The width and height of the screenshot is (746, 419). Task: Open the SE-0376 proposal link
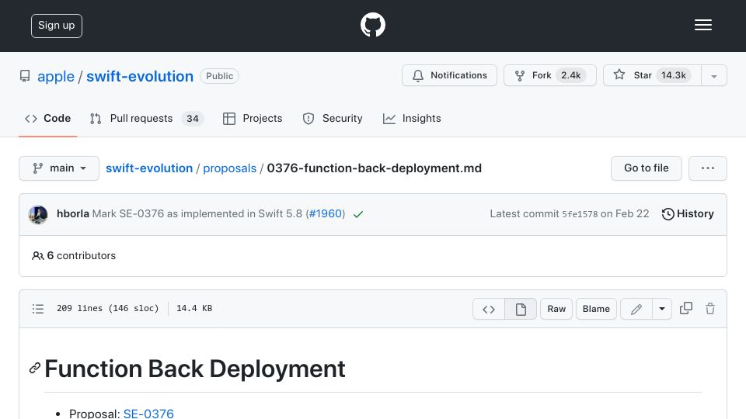coord(148,414)
